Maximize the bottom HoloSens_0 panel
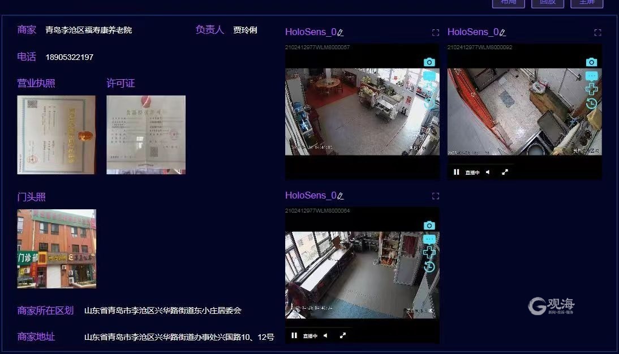 (x=435, y=196)
